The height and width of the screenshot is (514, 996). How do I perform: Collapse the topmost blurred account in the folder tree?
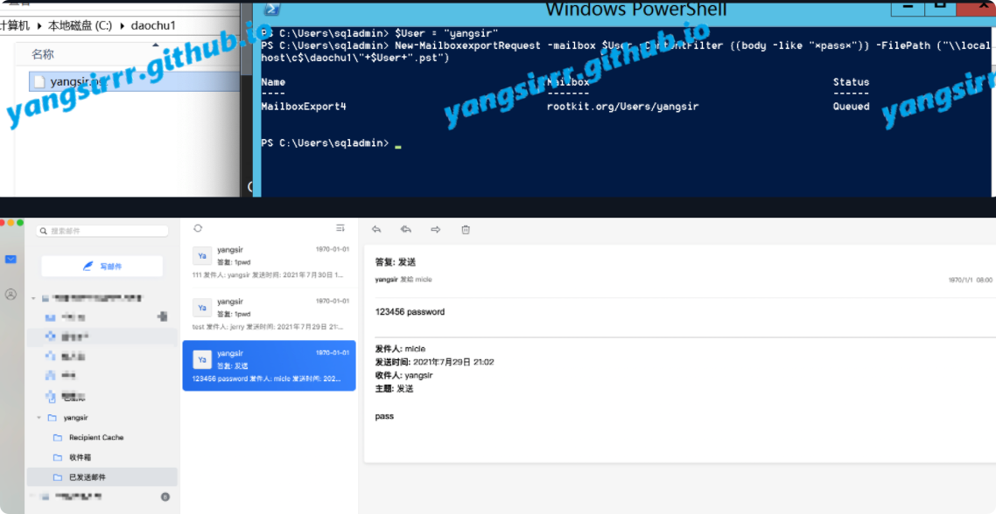[33, 297]
